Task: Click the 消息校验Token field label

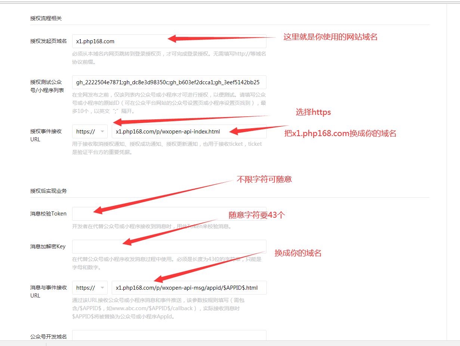Action: [x=48, y=214]
